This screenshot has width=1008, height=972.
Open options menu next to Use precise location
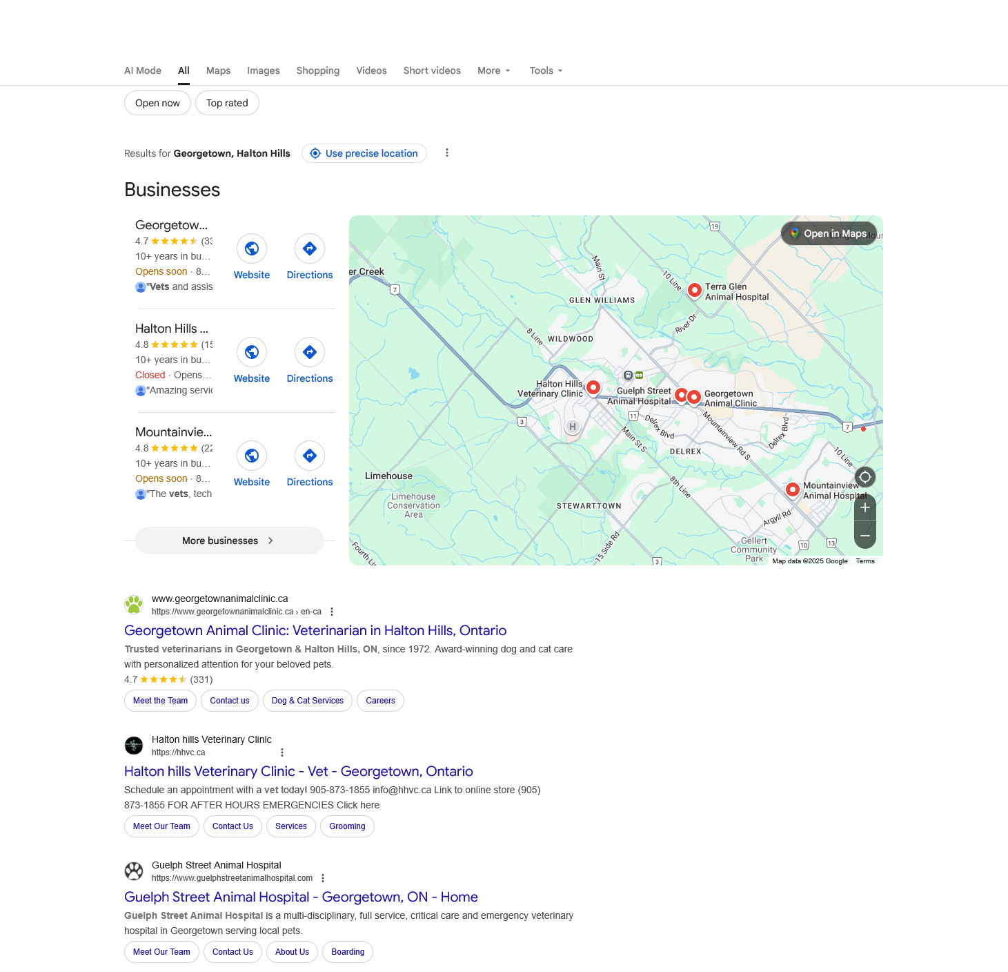447,153
